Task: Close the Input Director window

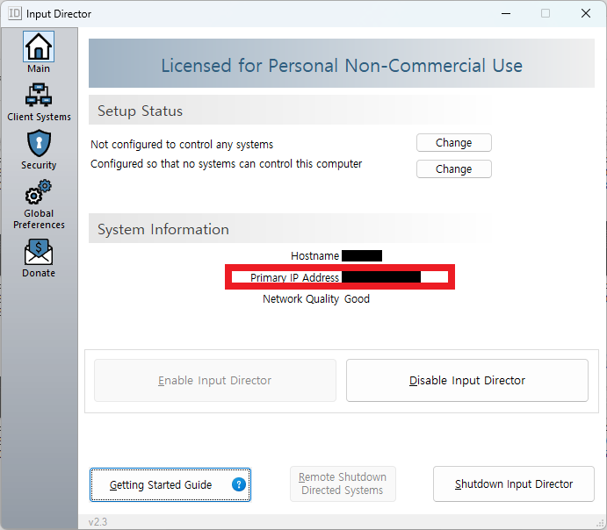Action: (x=586, y=13)
